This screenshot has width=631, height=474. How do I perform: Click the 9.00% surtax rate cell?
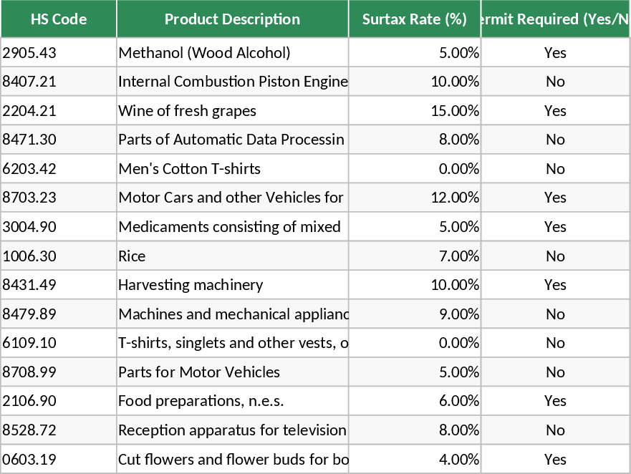coord(414,314)
